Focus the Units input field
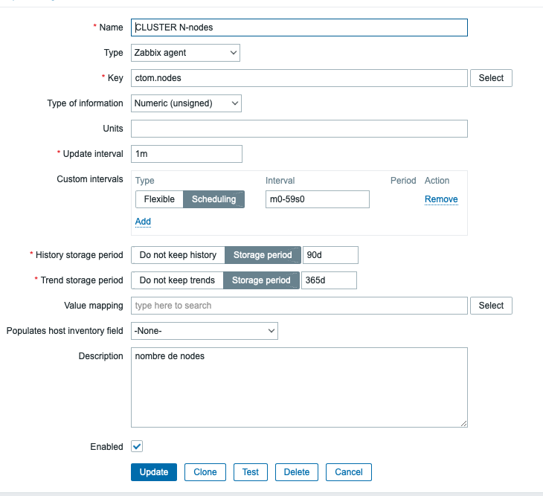This screenshot has height=496, width=543. tap(299, 129)
